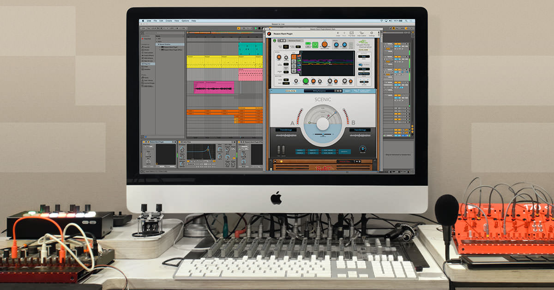Open the Major Pentatonic scale selector
The height and width of the screenshot is (290, 554).
point(364,74)
